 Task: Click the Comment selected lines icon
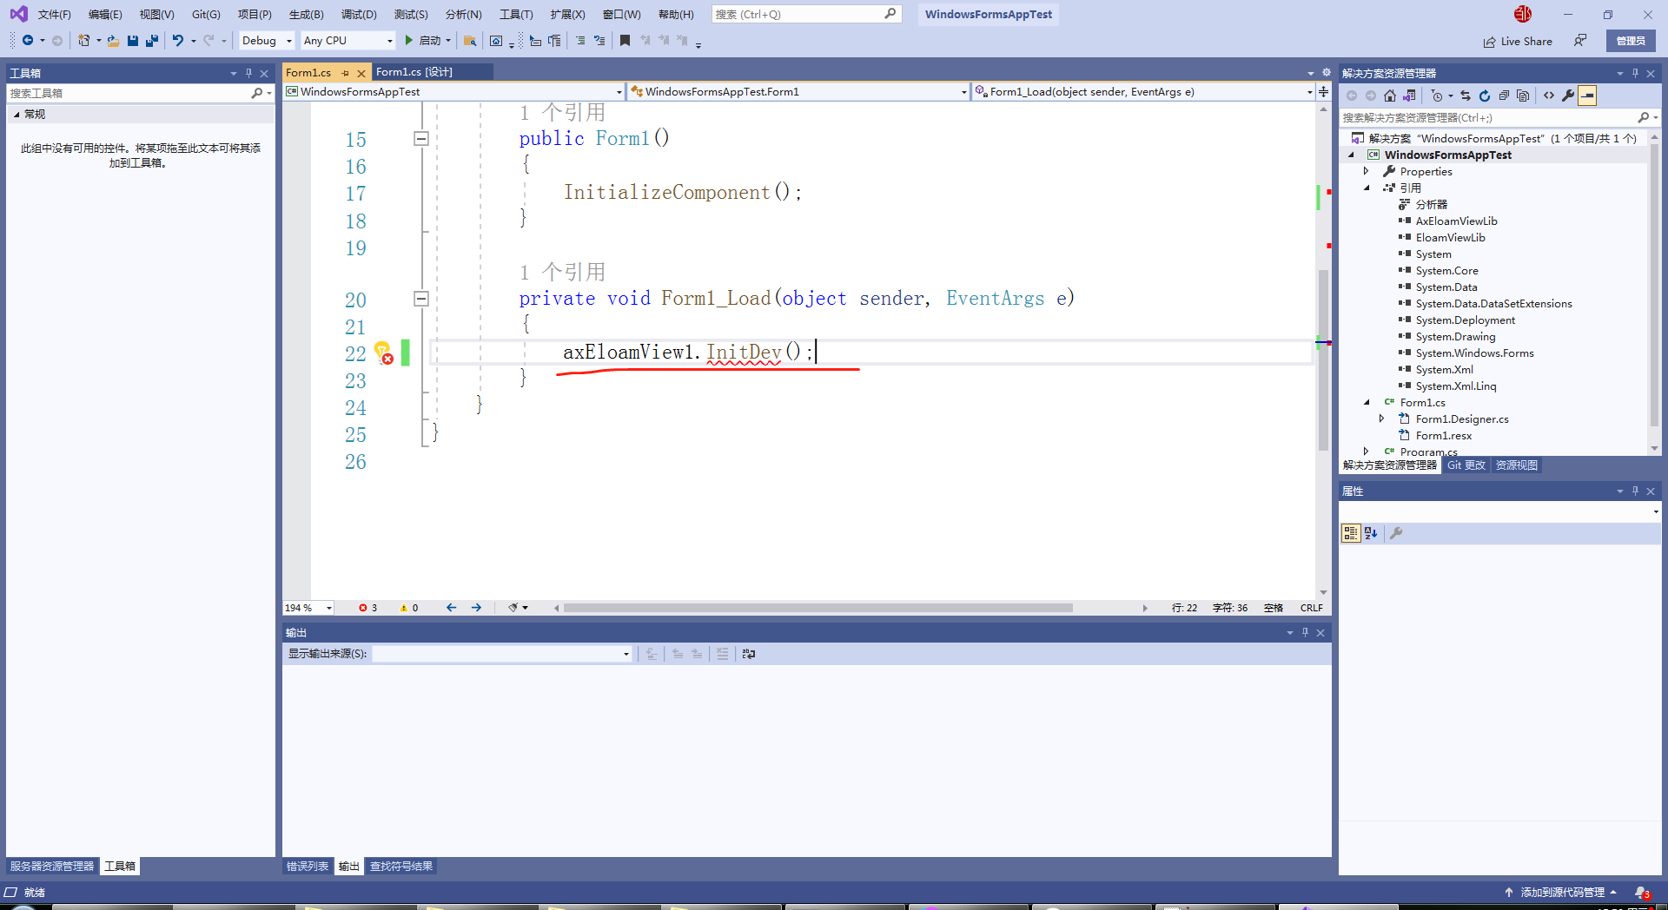(x=580, y=40)
